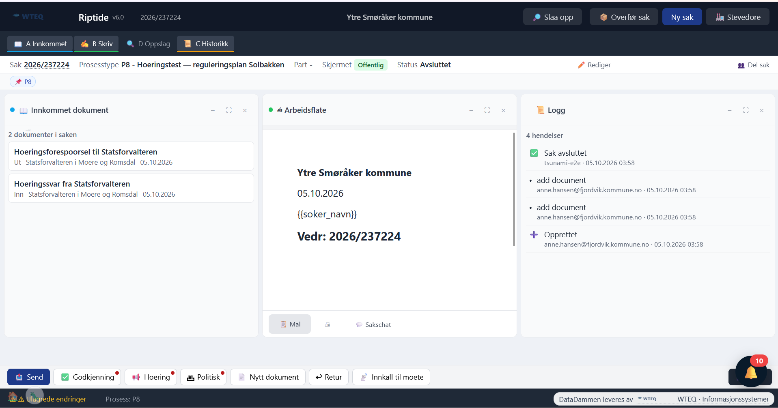Switch to the C Historikk tab
The image size is (778, 408).
(206, 44)
